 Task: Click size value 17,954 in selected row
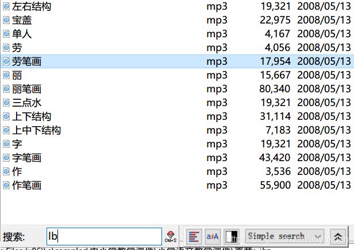275,61
